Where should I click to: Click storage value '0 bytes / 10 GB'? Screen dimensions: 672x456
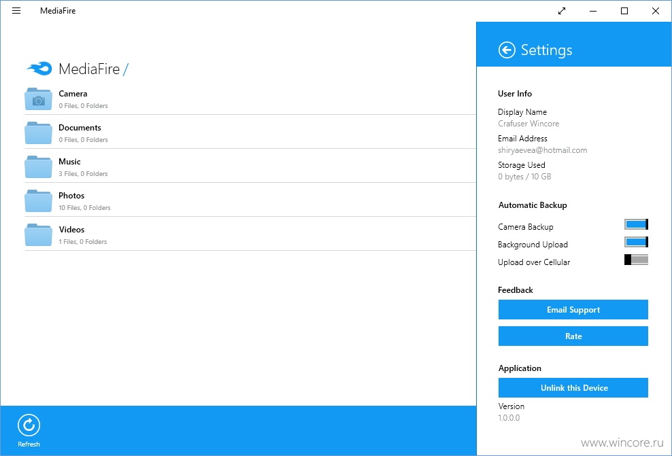(x=524, y=177)
